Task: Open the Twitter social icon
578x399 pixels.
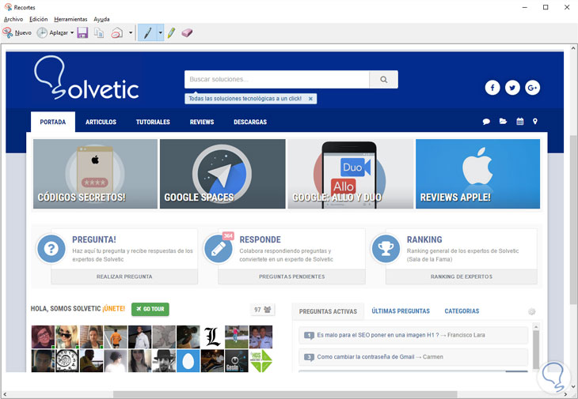Action: point(512,88)
